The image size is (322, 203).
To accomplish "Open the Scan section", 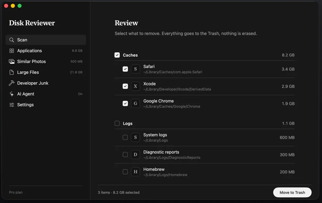I will [46, 40].
